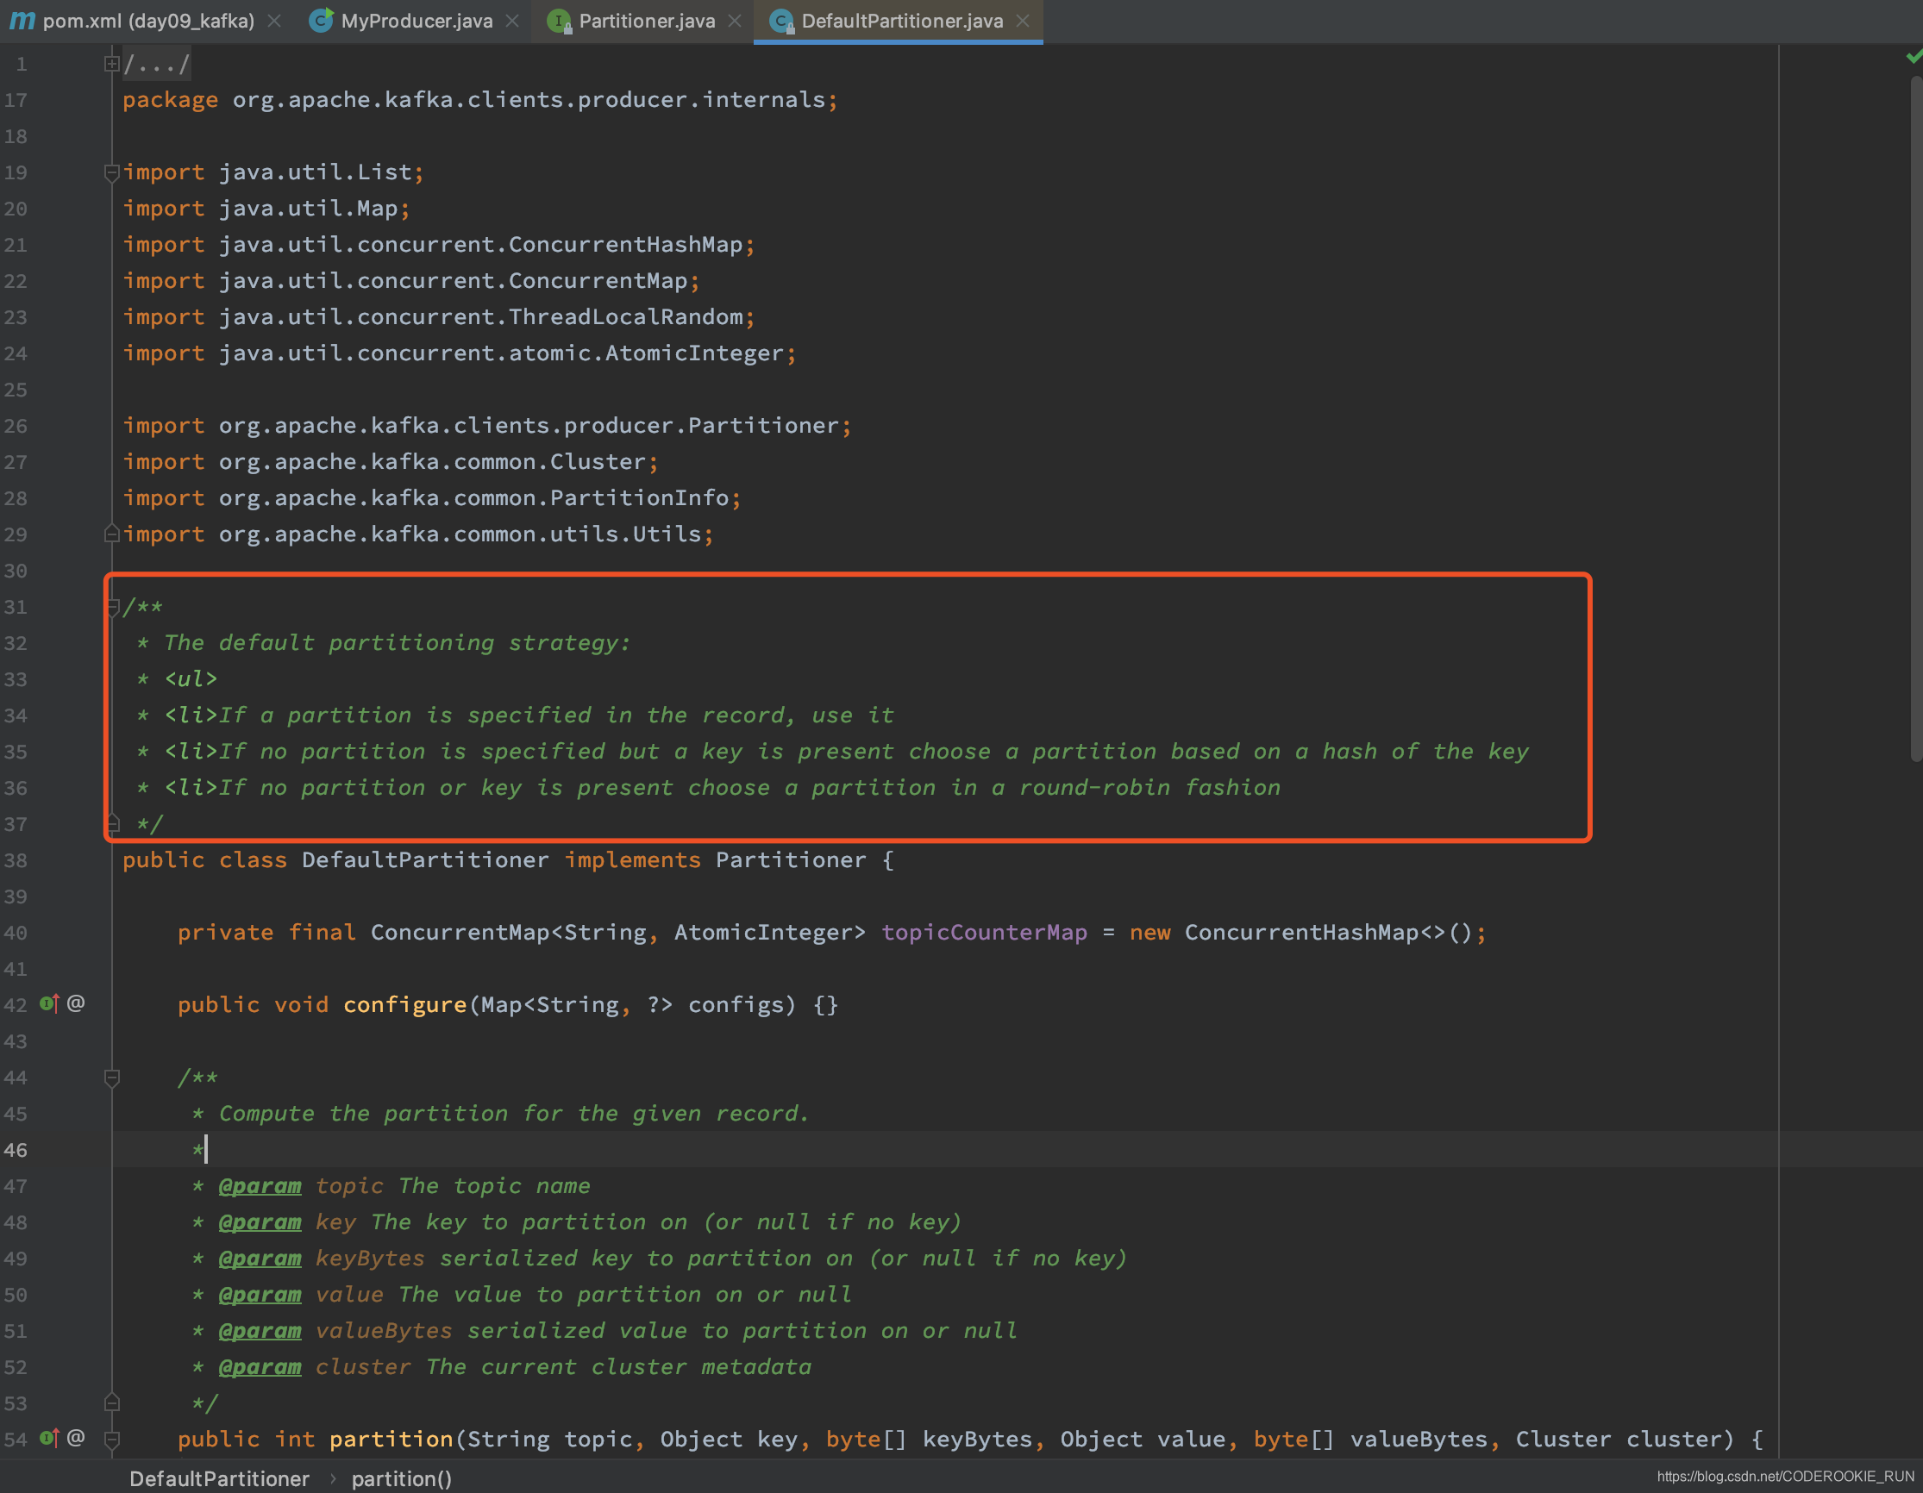Click the partition() breadcrumb item

pyautogui.click(x=402, y=1478)
